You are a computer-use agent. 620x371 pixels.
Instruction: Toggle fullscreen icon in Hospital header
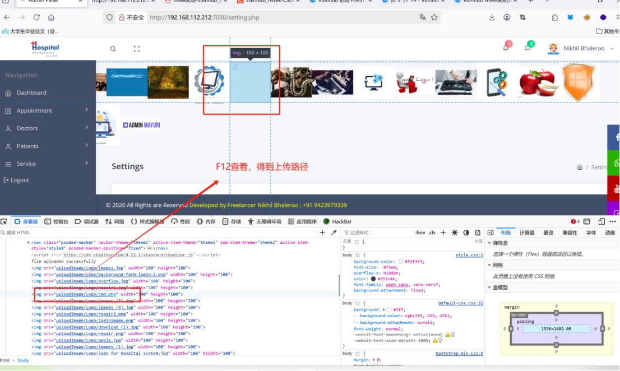click(x=137, y=49)
